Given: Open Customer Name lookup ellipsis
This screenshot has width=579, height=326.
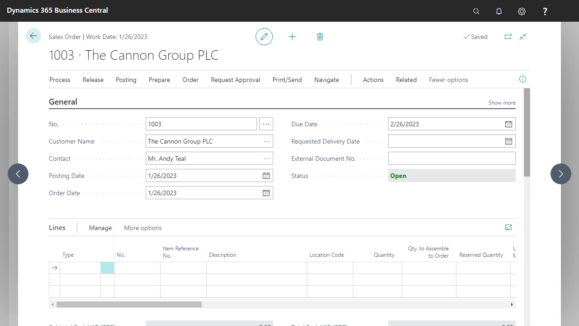Looking at the screenshot, I should point(267,141).
